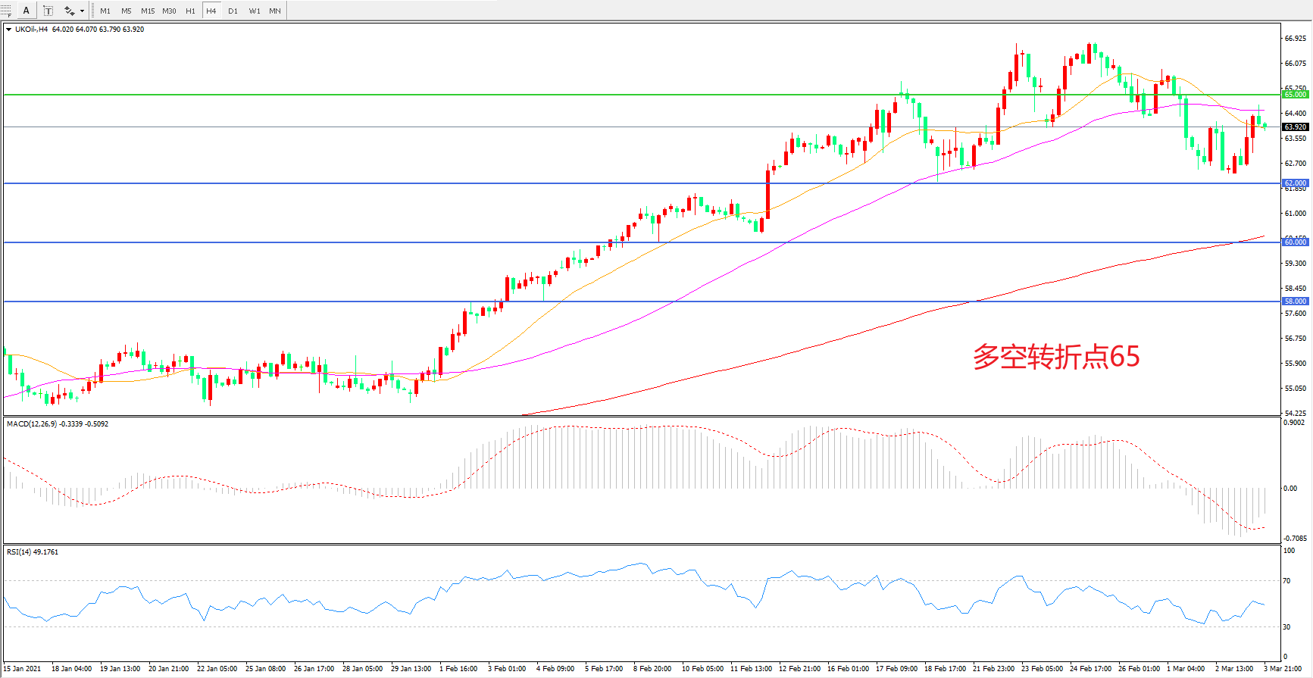Select the MN monthly timeframe
Viewport: 1313px width, 678px height.
pyautogui.click(x=275, y=11)
